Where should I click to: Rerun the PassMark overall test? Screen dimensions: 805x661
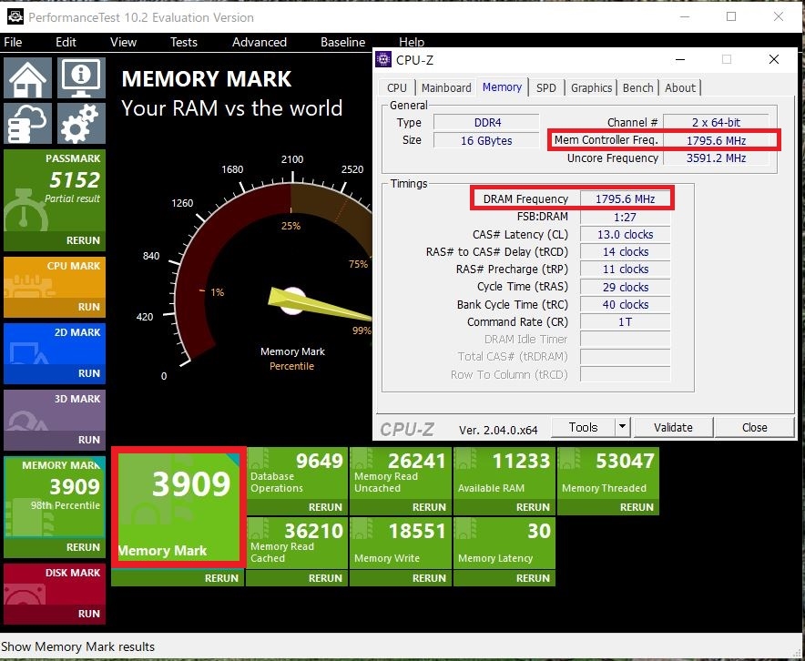click(55, 240)
